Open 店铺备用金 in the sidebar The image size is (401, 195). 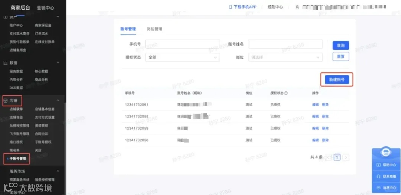pos(18,50)
